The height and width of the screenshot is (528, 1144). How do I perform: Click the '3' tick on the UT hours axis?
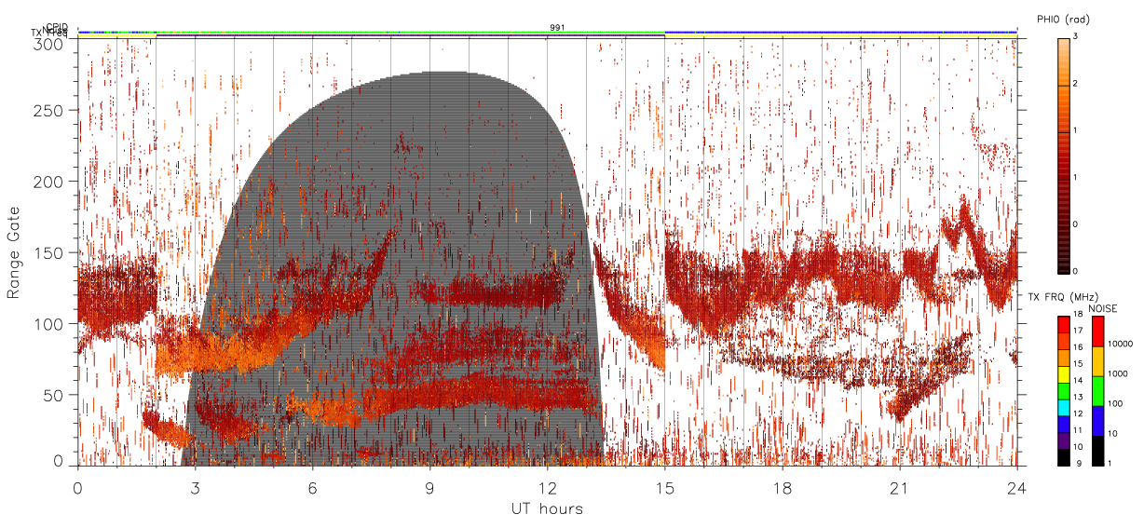195,489
